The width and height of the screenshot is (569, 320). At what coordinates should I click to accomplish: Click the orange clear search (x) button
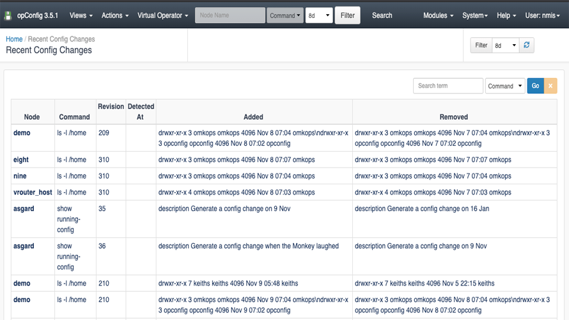tap(550, 86)
